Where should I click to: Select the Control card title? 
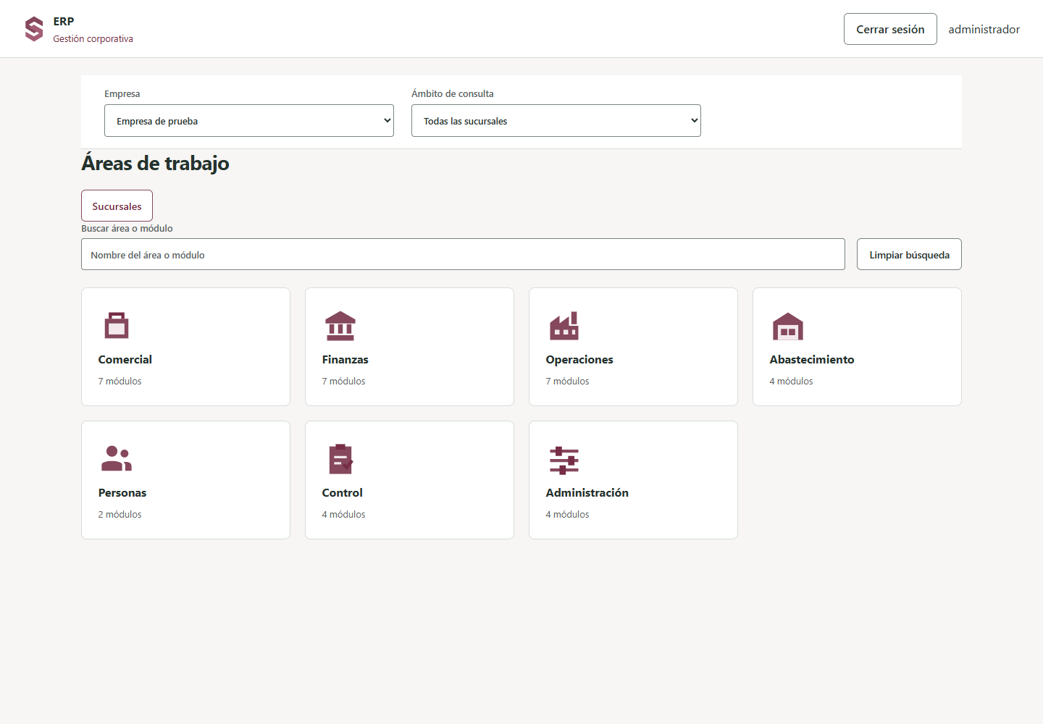(x=343, y=493)
